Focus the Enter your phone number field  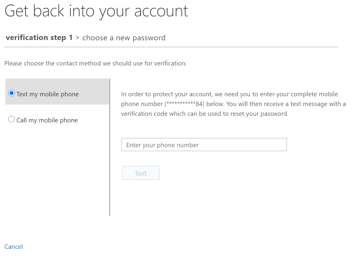tap(204, 145)
